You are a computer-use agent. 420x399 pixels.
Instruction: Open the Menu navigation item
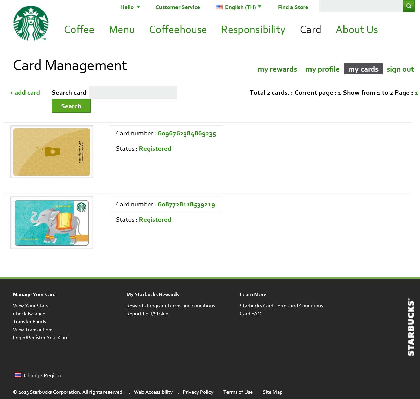pyautogui.click(x=122, y=30)
